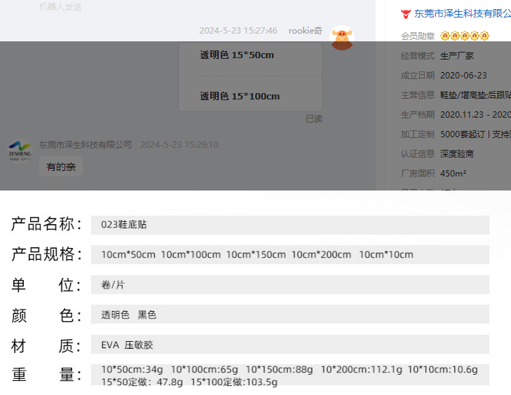Click the 已读 read status label
This screenshot has height=395, width=511.
(314, 119)
